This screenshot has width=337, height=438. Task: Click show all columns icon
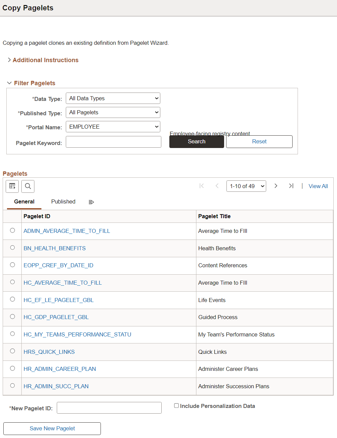(x=91, y=202)
